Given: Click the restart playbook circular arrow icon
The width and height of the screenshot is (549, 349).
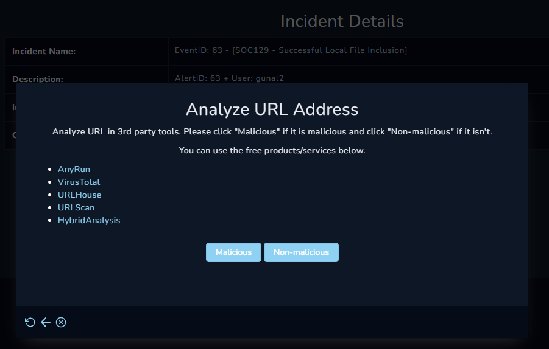Looking at the screenshot, I should tap(30, 322).
